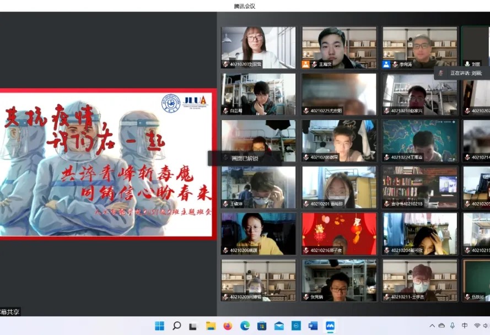The image size is (490, 335).
Task: Launch Firefox from the taskbar
Action: (228, 326)
